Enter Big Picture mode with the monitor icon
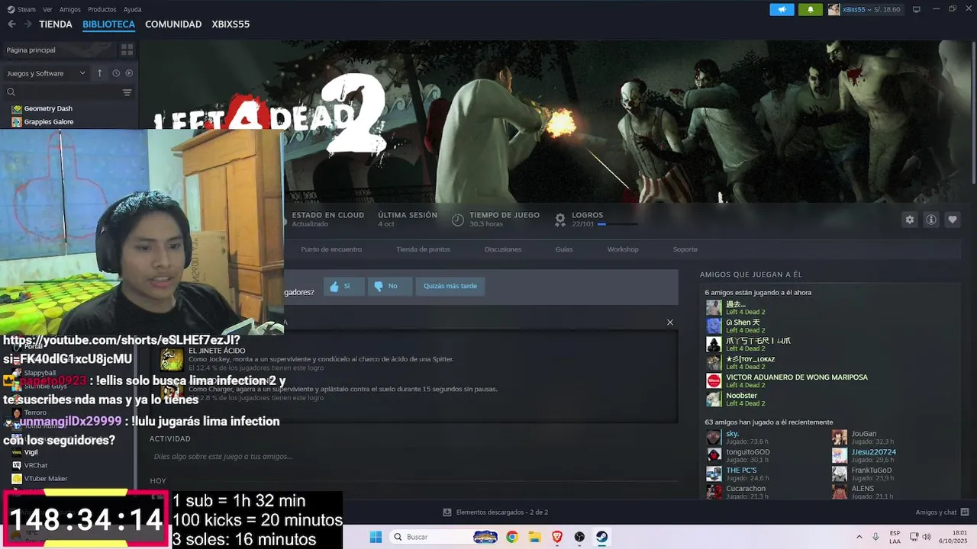 [917, 9]
